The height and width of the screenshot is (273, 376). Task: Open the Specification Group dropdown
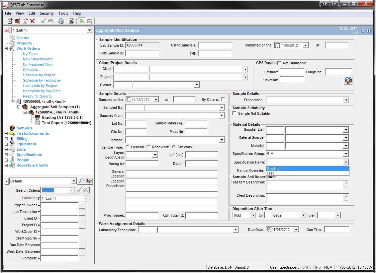click(346, 154)
